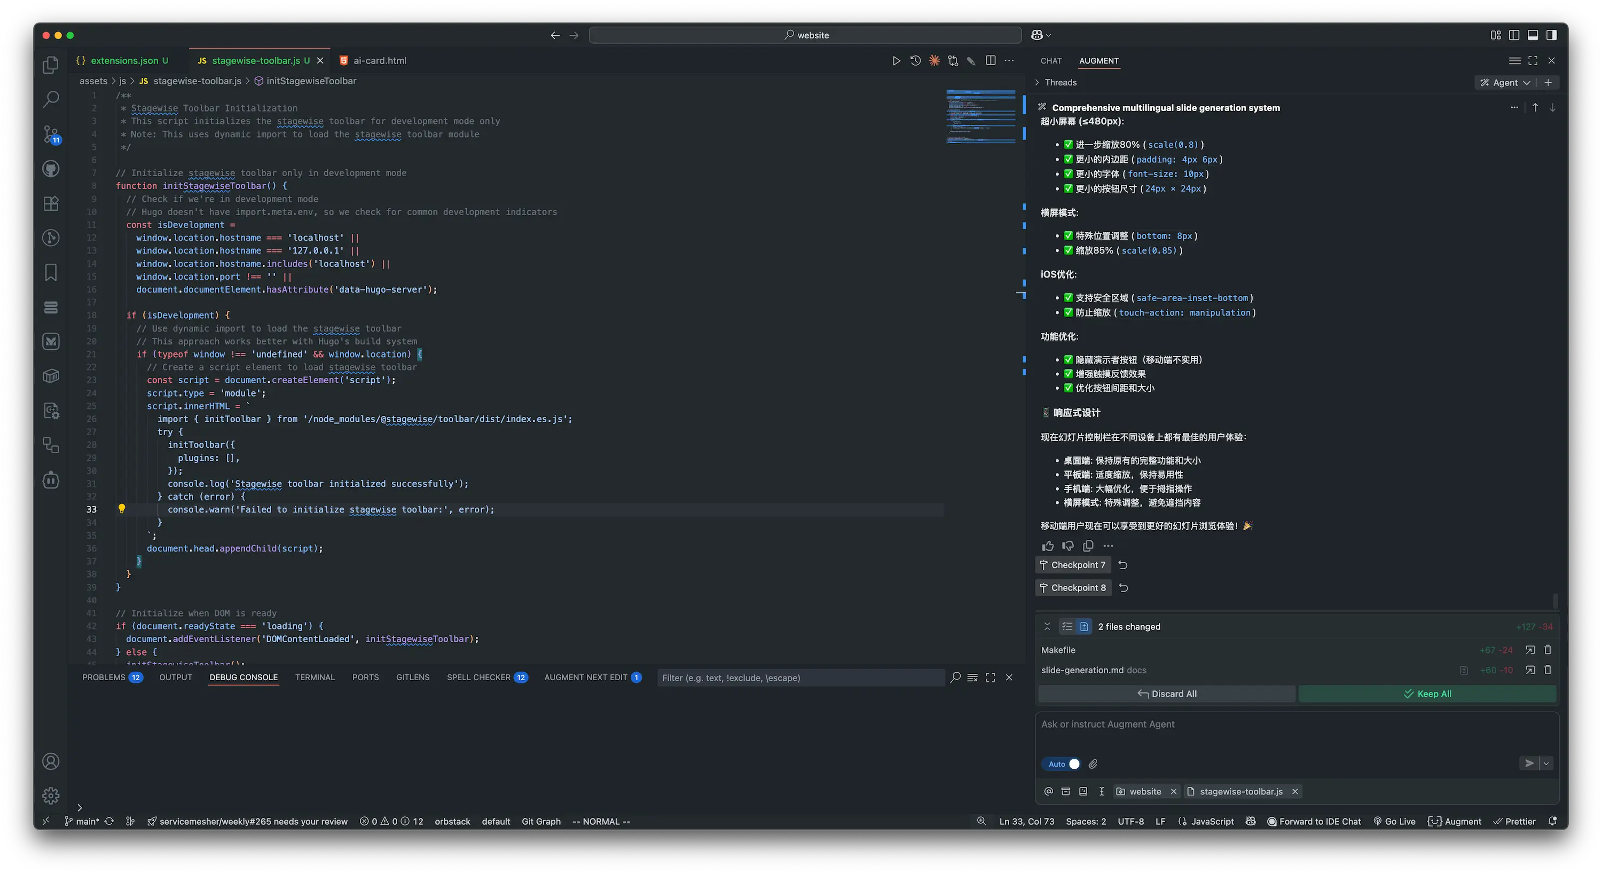Toggle the bottom panel layout button
Image resolution: width=1602 pixels, height=874 pixels.
[1533, 35]
